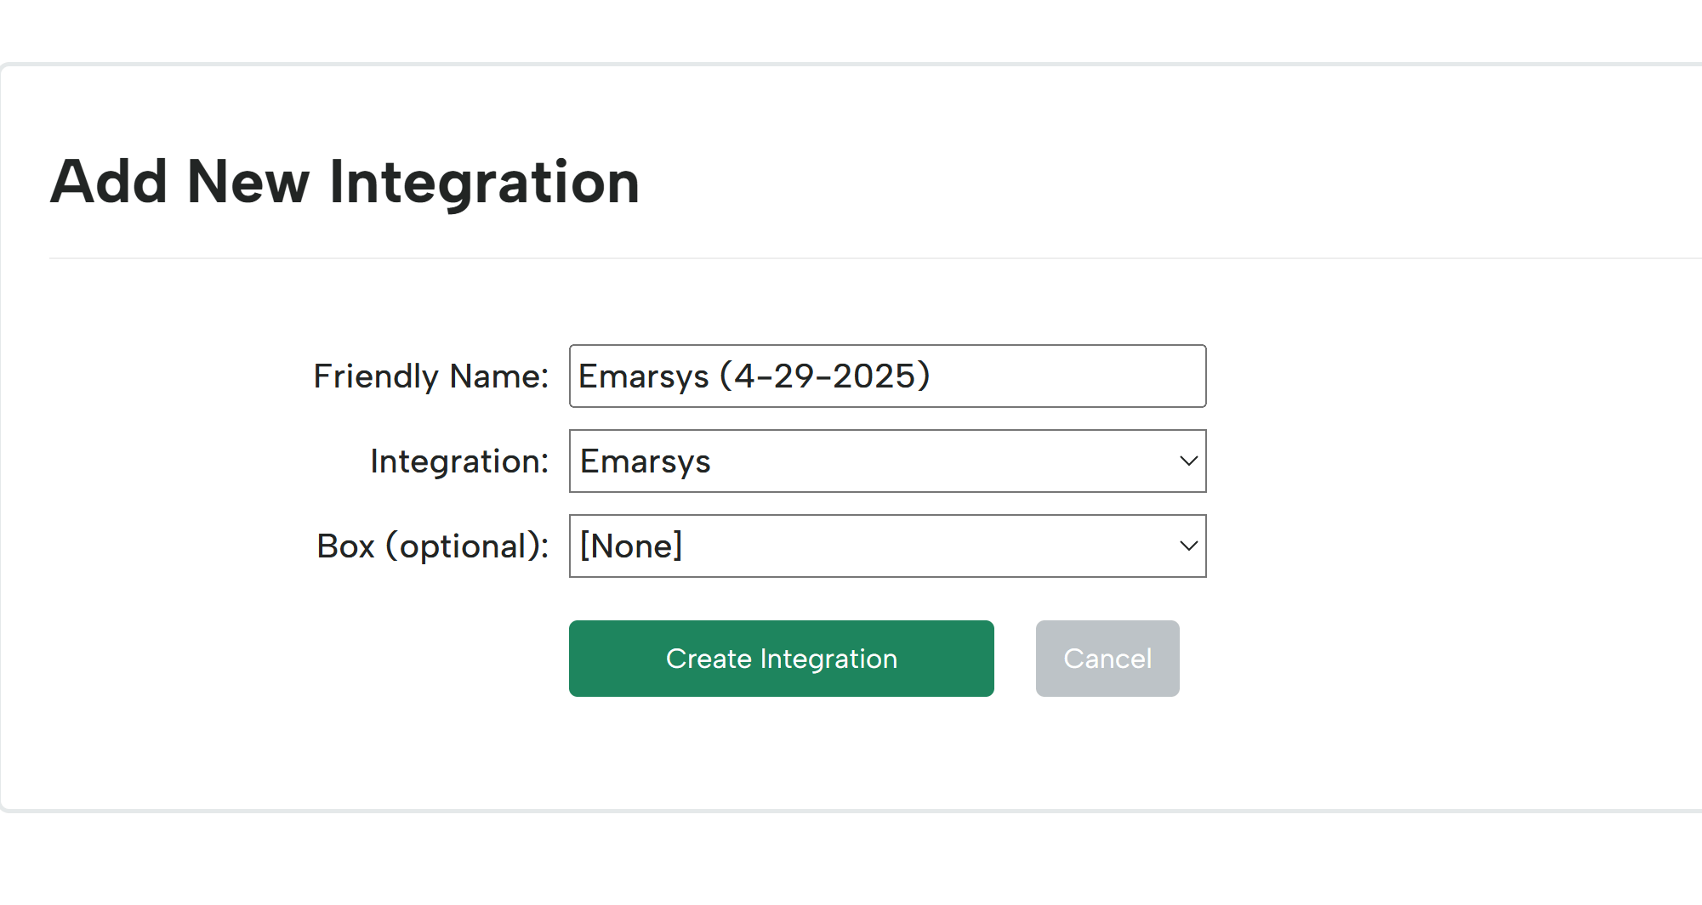The image size is (1702, 905).
Task: Place cursor after "(4-29-2025)" in Friendly Name
Action: (x=933, y=376)
